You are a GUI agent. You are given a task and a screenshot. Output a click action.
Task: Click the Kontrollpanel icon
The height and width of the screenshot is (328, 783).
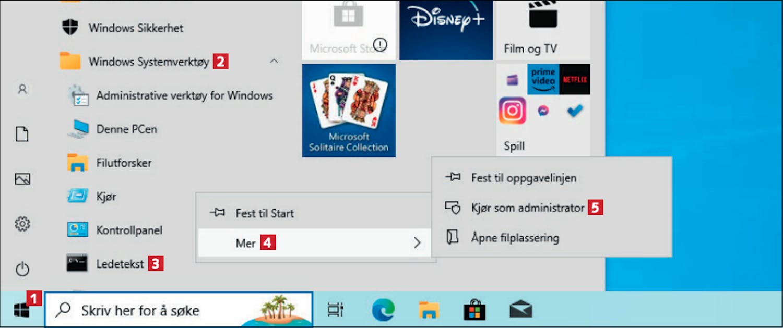[x=77, y=230]
